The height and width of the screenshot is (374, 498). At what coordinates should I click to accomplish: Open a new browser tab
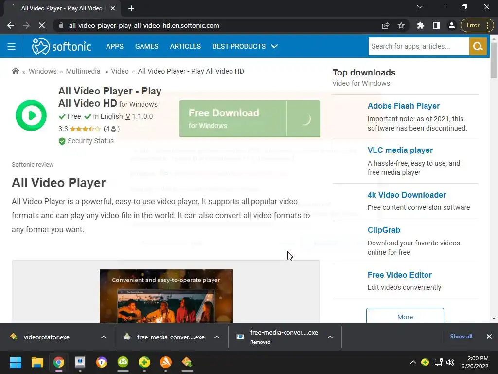pos(131,8)
